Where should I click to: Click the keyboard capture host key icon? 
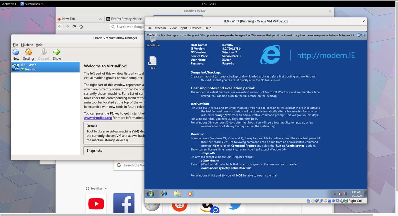pos(346,201)
